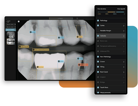Click the sensitivity confirm checkmark icon
138x106 pixels.
(x=124, y=14)
